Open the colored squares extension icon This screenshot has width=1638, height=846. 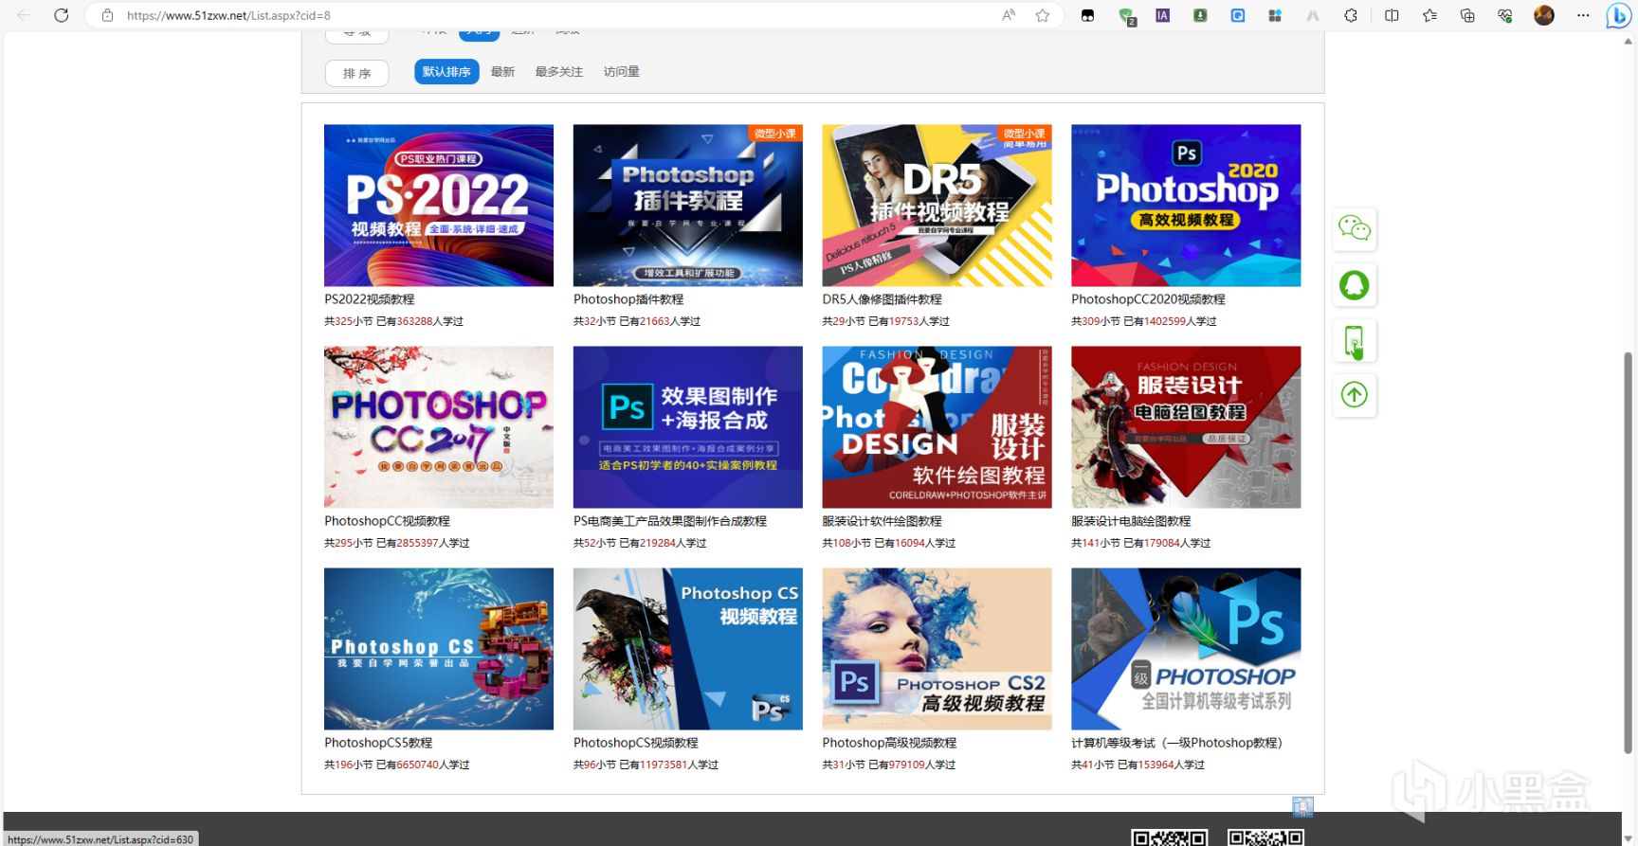[x=1275, y=15]
